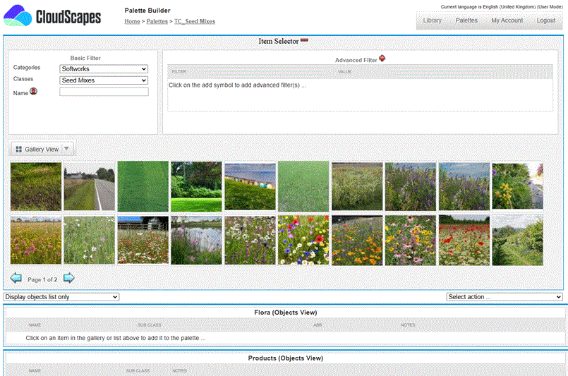
Task: Click the CloudScapes logo
Action: click(52, 16)
